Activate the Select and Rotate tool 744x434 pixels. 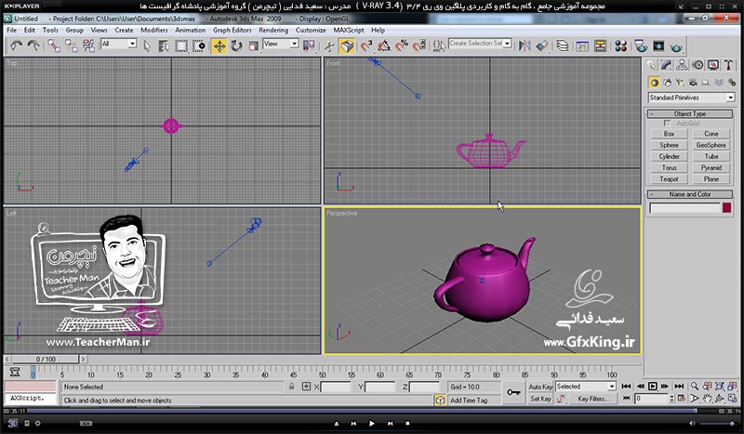pyautogui.click(x=236, y=46)
